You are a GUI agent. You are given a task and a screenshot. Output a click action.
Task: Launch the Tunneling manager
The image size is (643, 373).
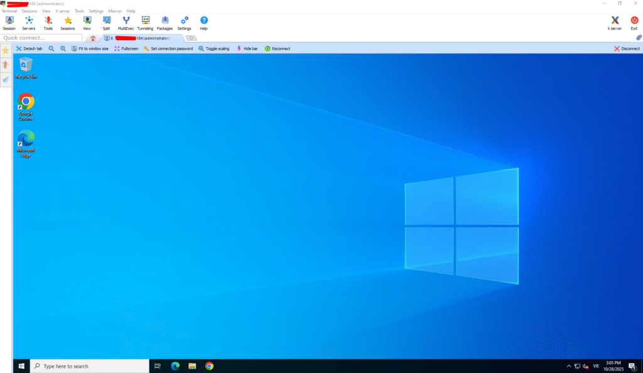(x=145, y=23)
